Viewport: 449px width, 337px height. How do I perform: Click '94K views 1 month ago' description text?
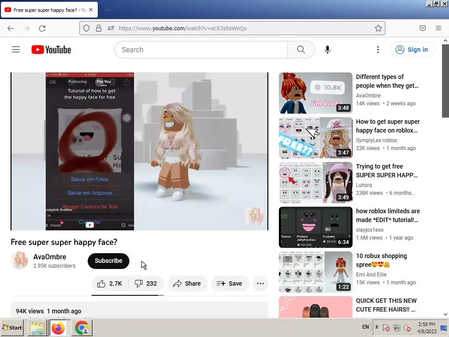click(48, 311)
